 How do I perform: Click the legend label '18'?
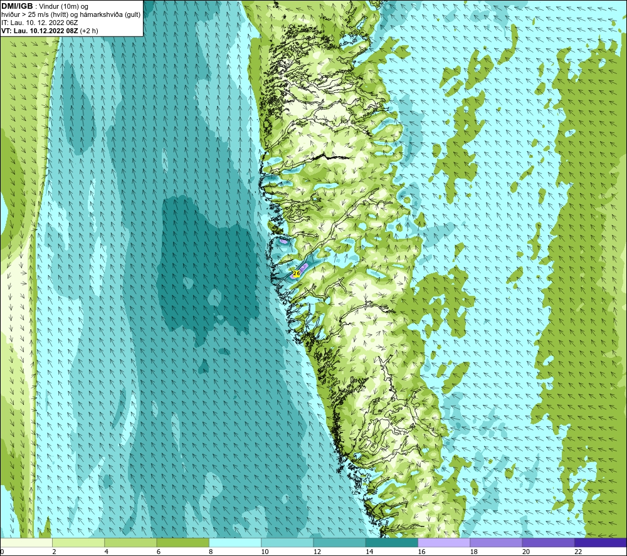coord(473,552)
